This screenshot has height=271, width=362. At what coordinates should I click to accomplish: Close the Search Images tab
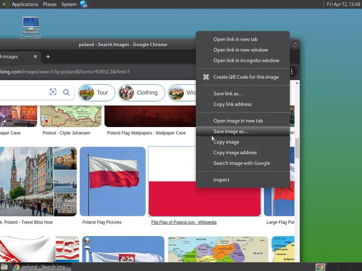(x=35, y=56)
